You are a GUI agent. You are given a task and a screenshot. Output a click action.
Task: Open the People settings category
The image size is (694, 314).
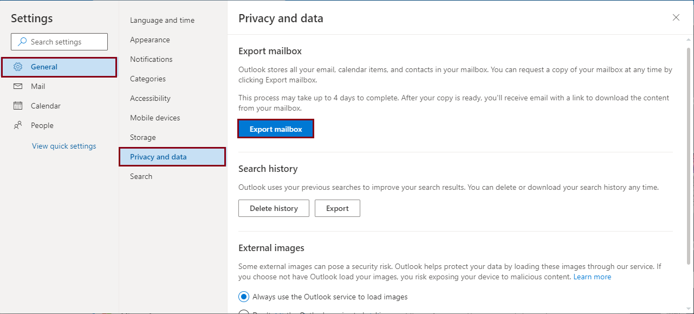[x=59, y=125]
